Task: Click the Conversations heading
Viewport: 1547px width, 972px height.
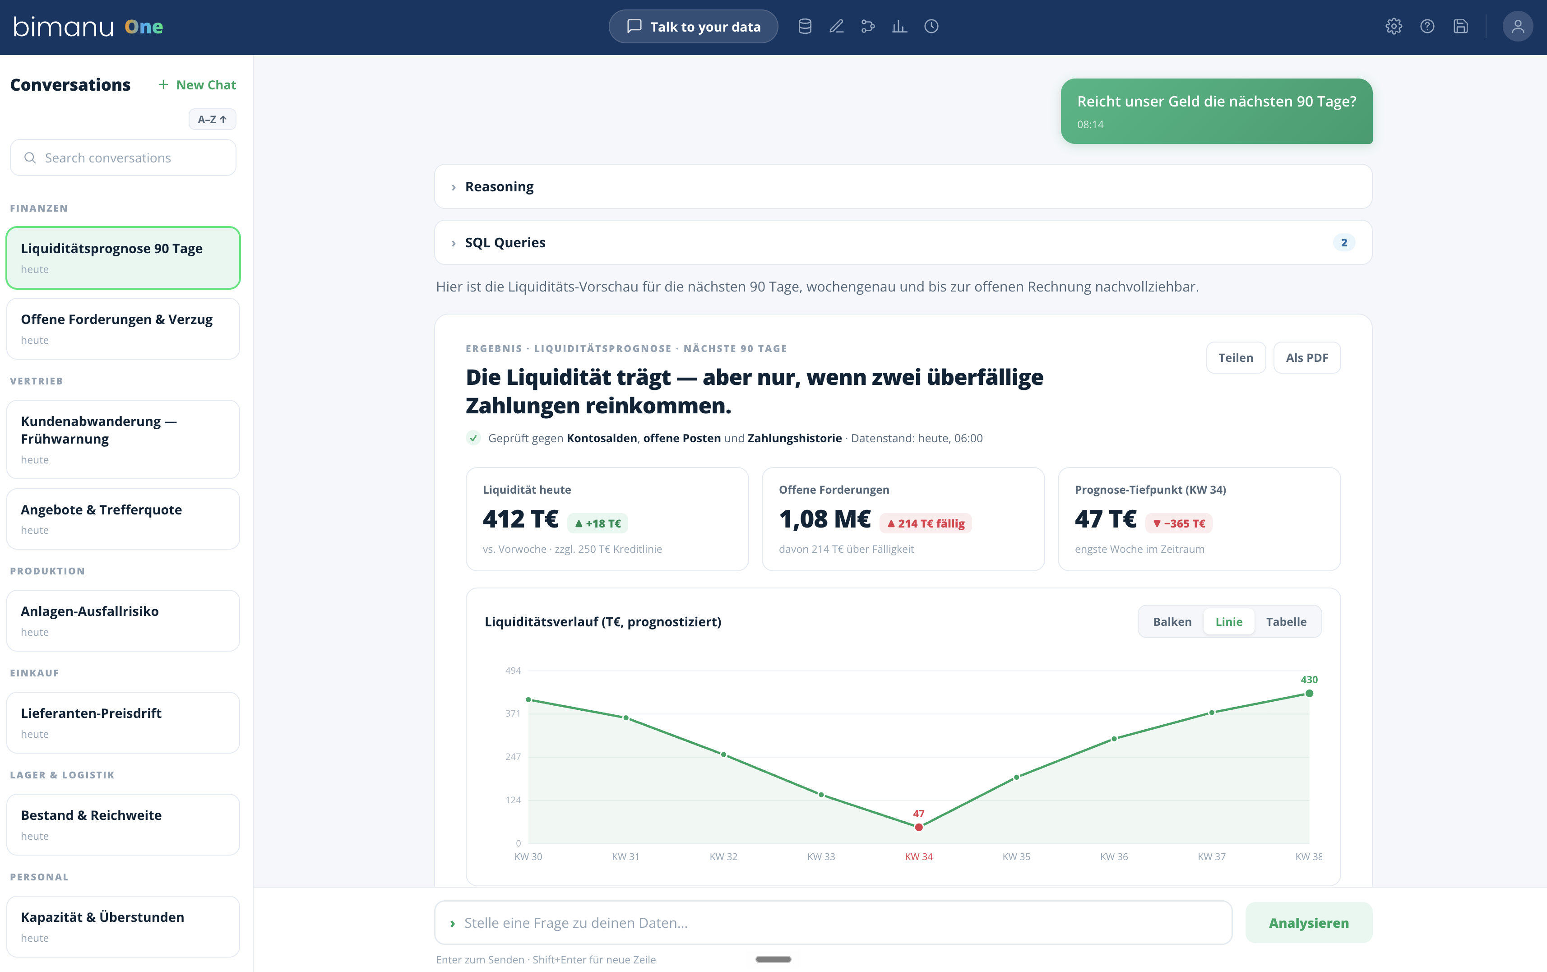Action: coord(70,85)
